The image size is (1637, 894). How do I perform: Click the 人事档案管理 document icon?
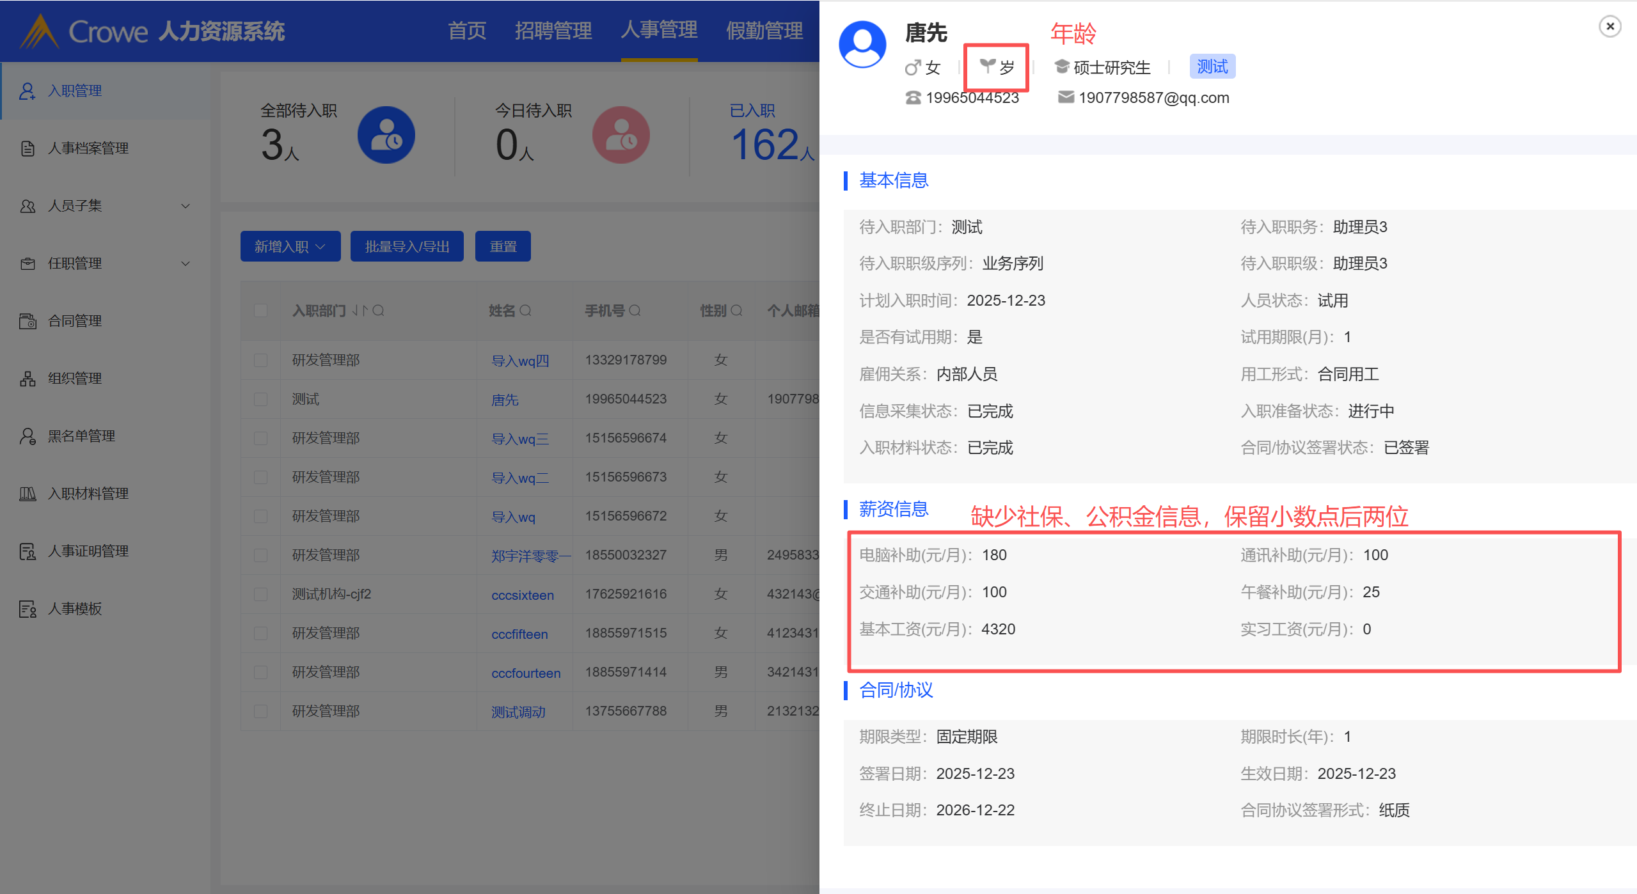tap(27, 148)
